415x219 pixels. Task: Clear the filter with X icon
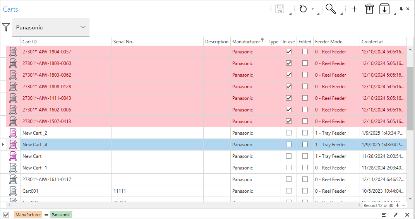pyautogui.click(x=407, y=214)
